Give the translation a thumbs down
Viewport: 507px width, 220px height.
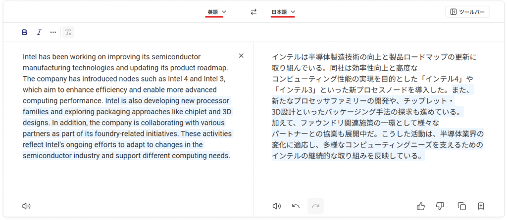[440, 206]
